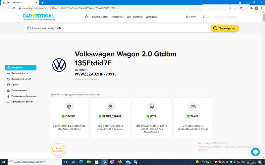
Task: Click the VIN number WVWZZZAUZHP773916 text
Action: (95, 74)
